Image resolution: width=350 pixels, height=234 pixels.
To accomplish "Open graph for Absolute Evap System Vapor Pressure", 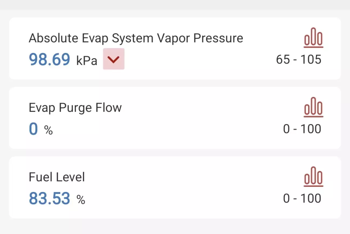I will pyautogui.click(x=313, y=38).
